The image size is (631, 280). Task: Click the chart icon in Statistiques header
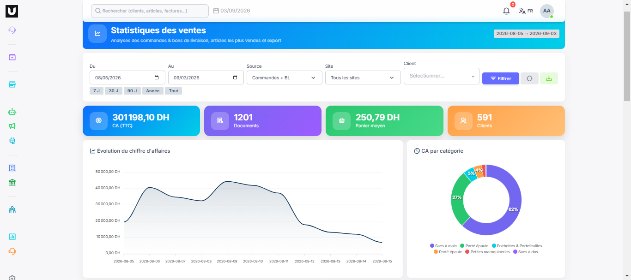97,33
